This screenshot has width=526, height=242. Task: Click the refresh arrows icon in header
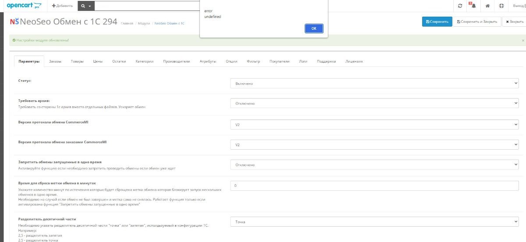[x=460, y=6]
